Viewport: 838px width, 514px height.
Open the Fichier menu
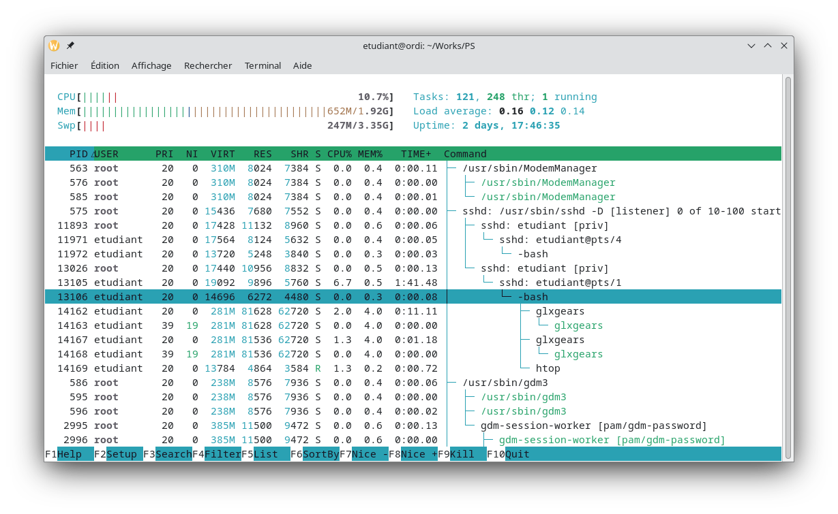(x=64, y=65)
